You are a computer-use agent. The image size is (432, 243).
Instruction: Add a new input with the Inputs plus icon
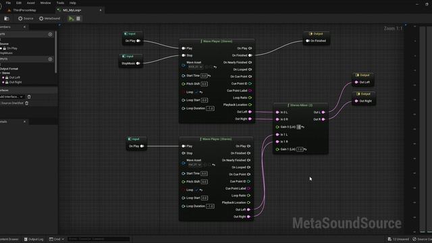click(50, 34)
